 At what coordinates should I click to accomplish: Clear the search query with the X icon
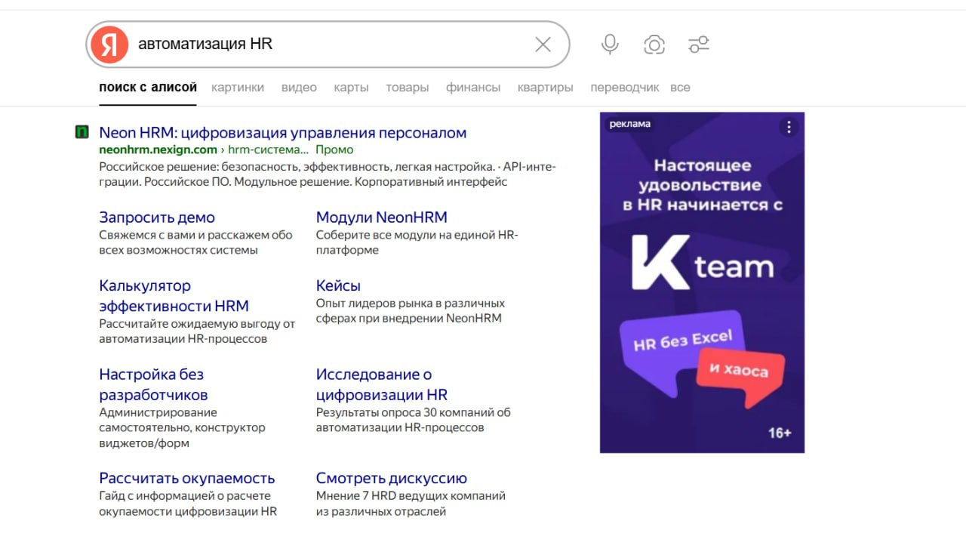tap(543, 45)
